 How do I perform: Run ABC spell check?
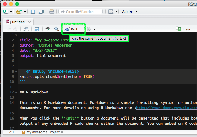tap(48, 29)
